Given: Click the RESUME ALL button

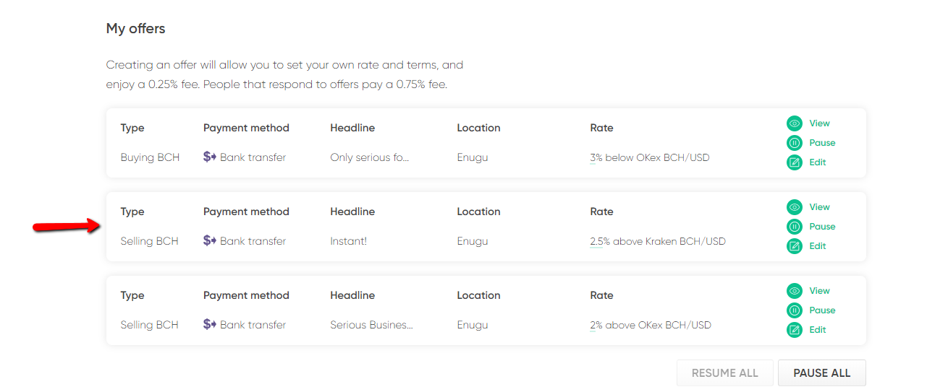Looking at the screenshot, I should point(725,373).
